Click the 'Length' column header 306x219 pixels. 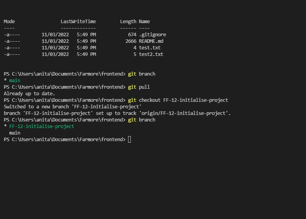coord(128,22)
